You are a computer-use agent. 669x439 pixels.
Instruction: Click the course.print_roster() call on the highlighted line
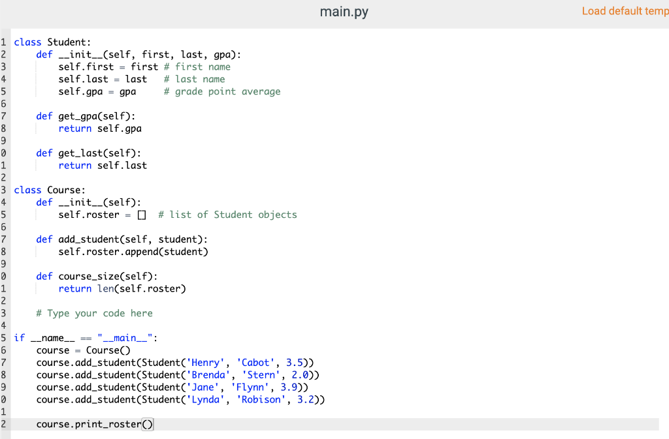95,424
